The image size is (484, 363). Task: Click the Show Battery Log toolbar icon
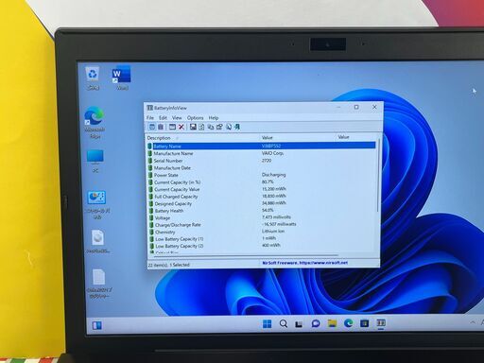coord(161,127)
